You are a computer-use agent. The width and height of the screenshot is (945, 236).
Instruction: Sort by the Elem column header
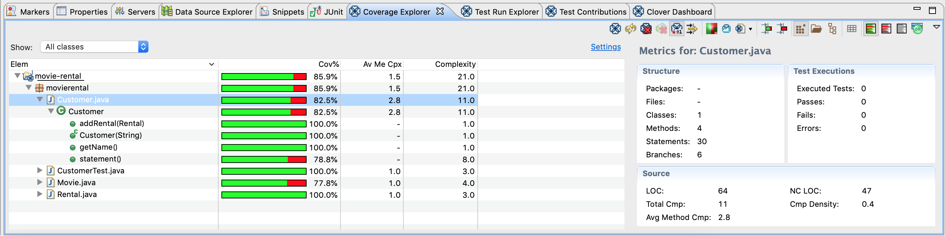tap(113, 64)
